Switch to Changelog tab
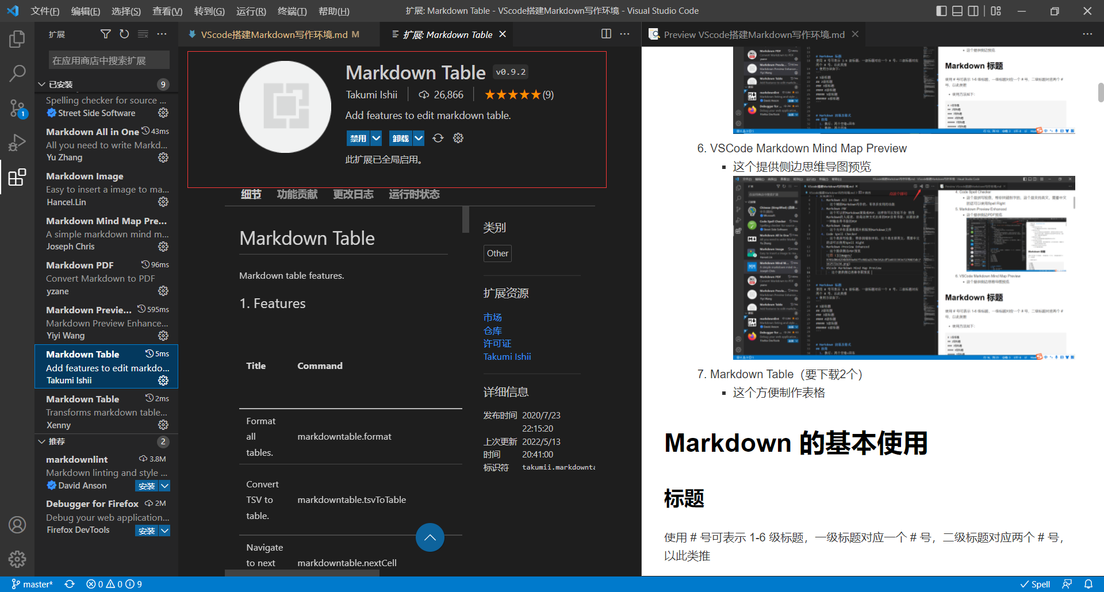The width and height of the screenshot is (1104, 592). [353, 194]
